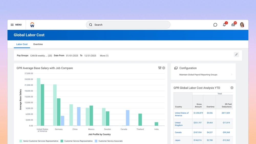Click the pencil edit filters icon

(236, 54)
